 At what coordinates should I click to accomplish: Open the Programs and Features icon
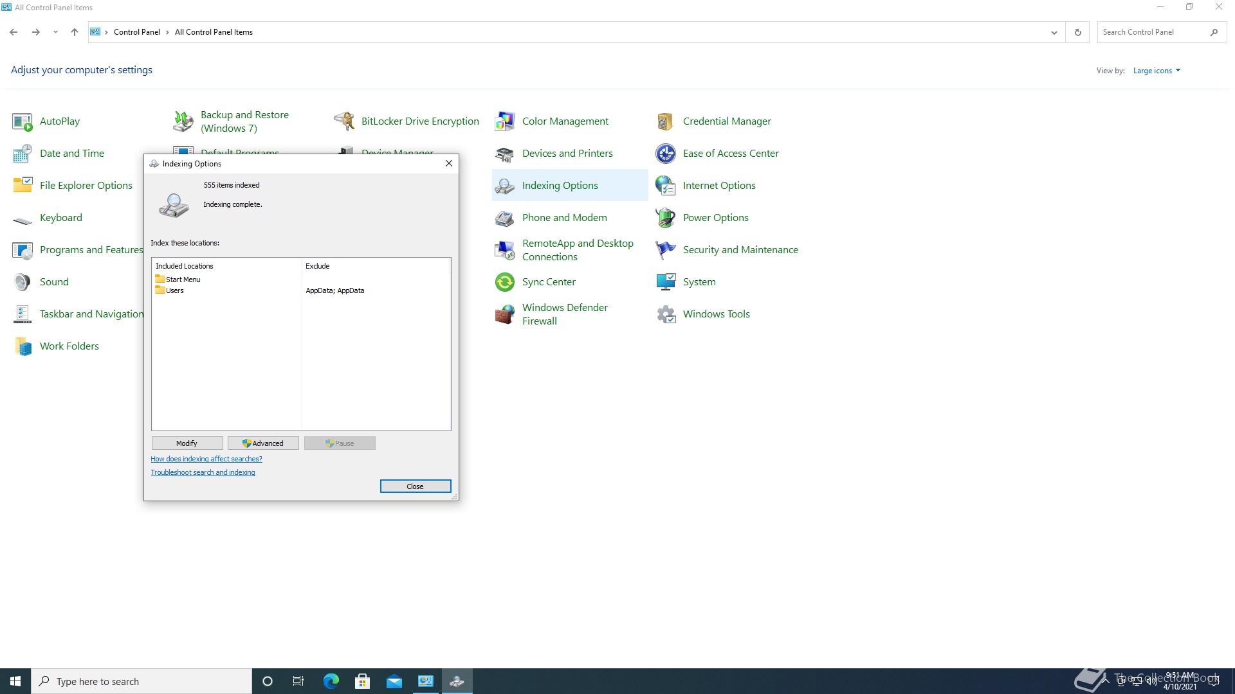22,250
